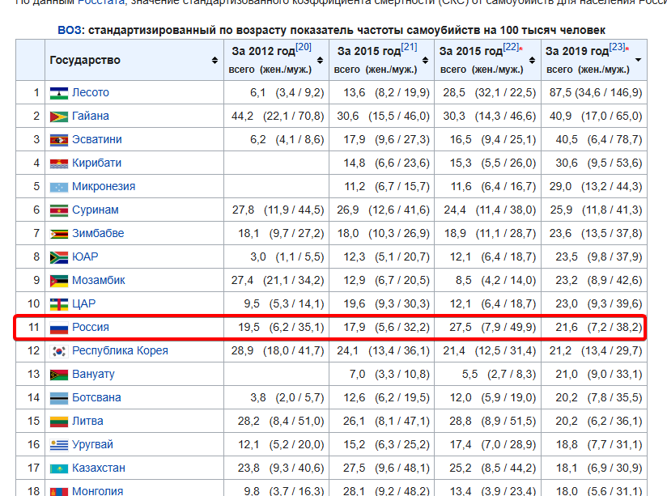This screenshot has width=667, height=496.
Task: Click the Mozambique flag icon
Action: [58, 280]
